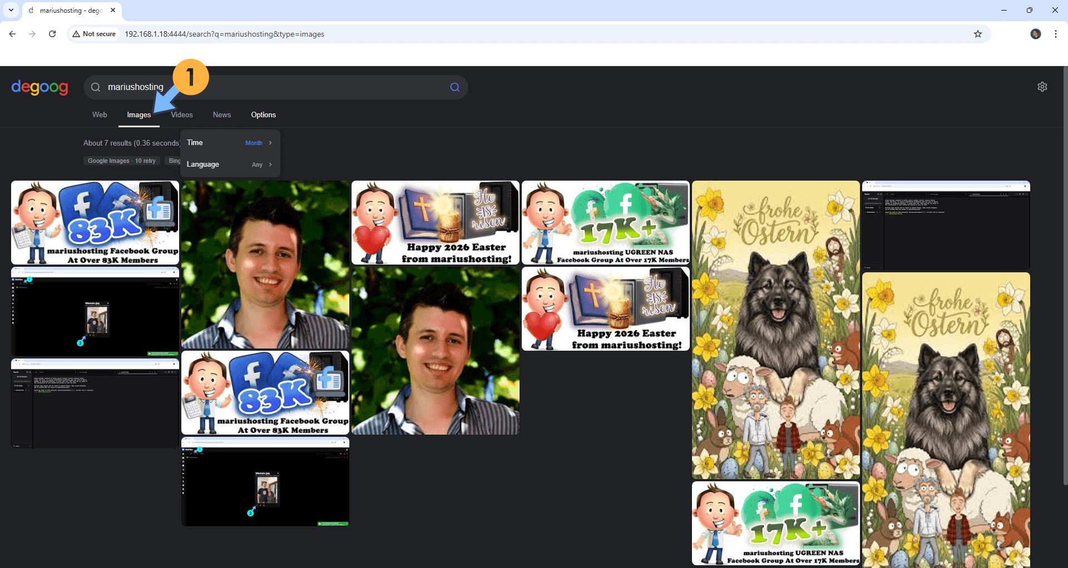This screenshot has height=568, width=1068.
Task: Switch to the Videos tab
Action: tap(182, 115)
